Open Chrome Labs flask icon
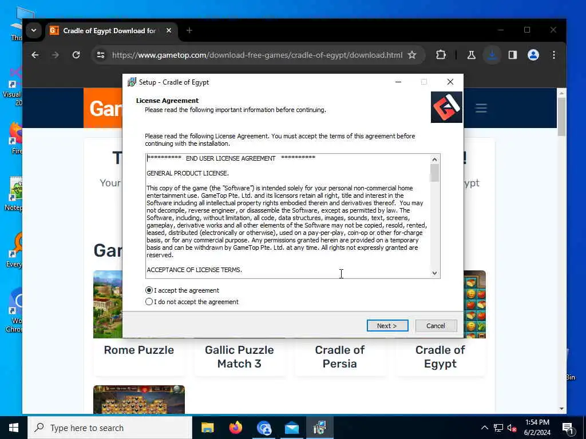 (x=472, y=55)
